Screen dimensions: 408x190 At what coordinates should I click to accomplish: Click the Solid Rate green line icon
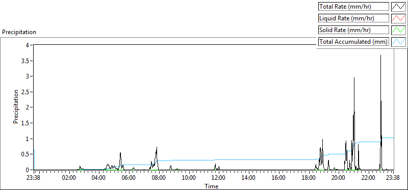399,30
